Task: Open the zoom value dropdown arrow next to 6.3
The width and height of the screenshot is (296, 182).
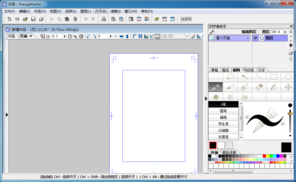Action: coord(65,36)
